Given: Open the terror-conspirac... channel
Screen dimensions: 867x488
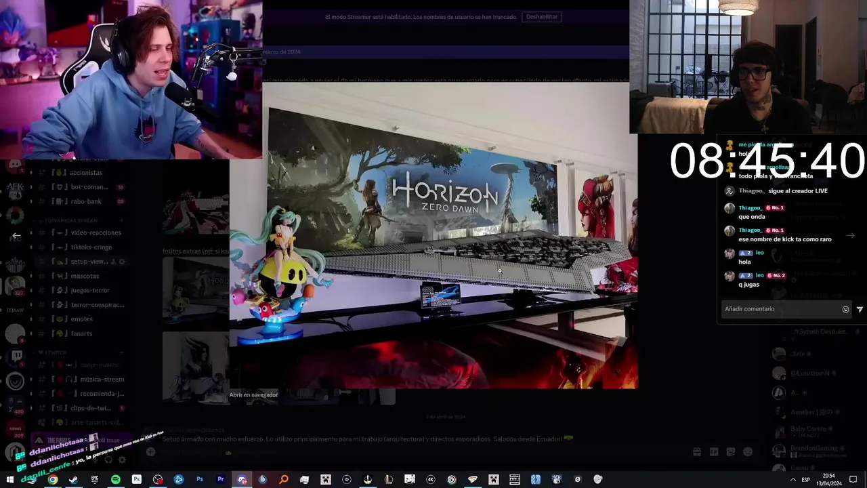Looking at the screenshot, I should tap(80, 305).
